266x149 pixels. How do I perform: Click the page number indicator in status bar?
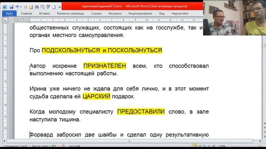[15, 146]
